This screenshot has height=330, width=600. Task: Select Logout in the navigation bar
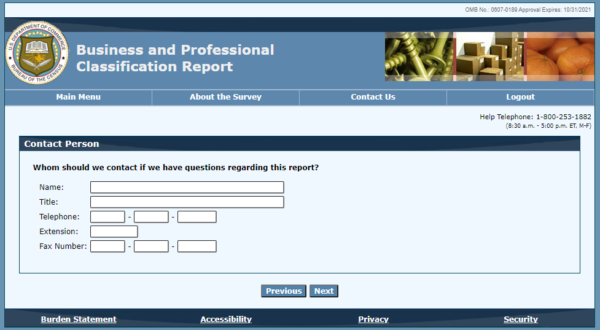coord(520,97)
